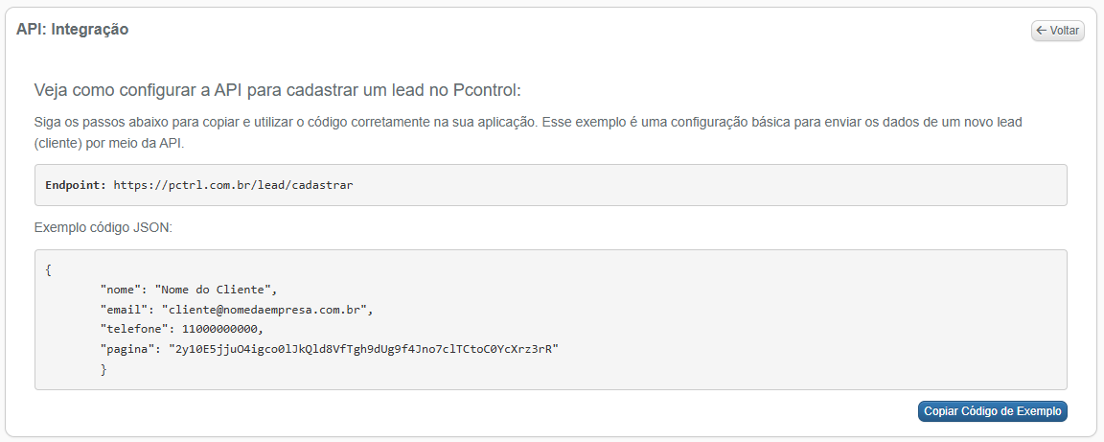Click the closing brace of the JSON block

pyautogui.click(x=103, y=369)
